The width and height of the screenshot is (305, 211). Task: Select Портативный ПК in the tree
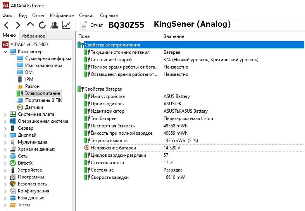coord(43,100)
